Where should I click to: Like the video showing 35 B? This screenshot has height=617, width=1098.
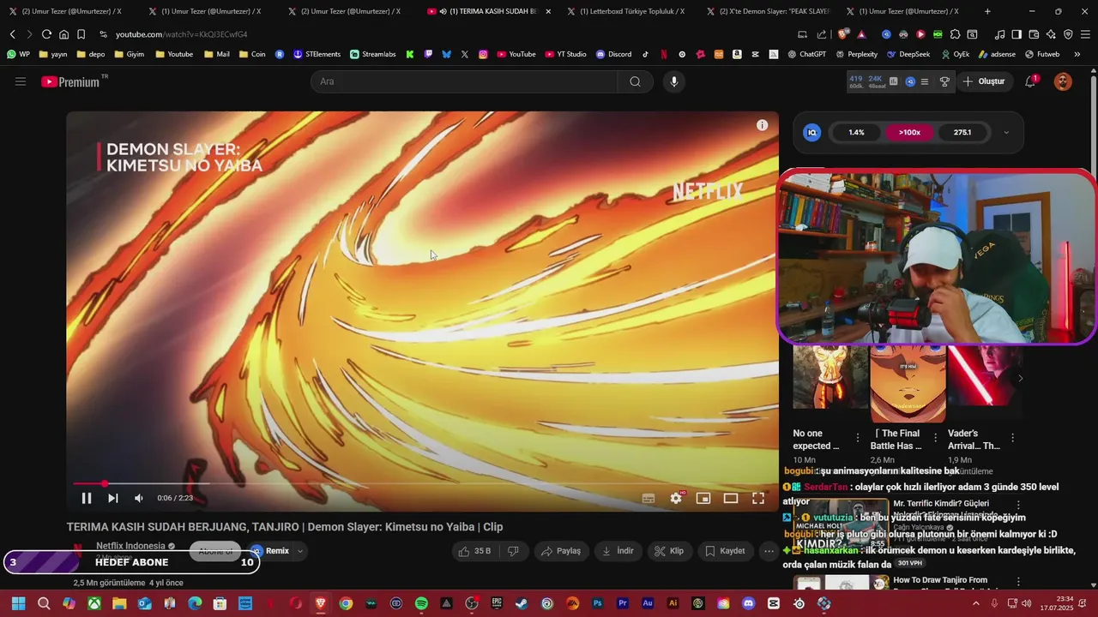475,551
